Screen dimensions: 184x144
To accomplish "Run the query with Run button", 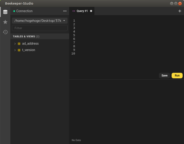I will click(x=177, y=75).
